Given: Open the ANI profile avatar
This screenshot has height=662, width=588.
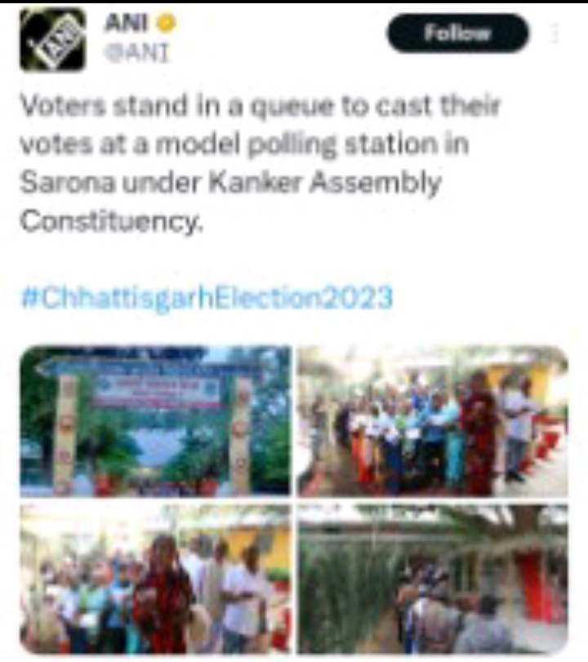Looking at the screenshot, I should click(x=52, y=39).
